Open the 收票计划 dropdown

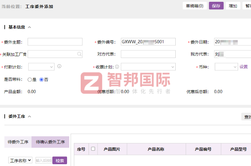click(148, 67)
